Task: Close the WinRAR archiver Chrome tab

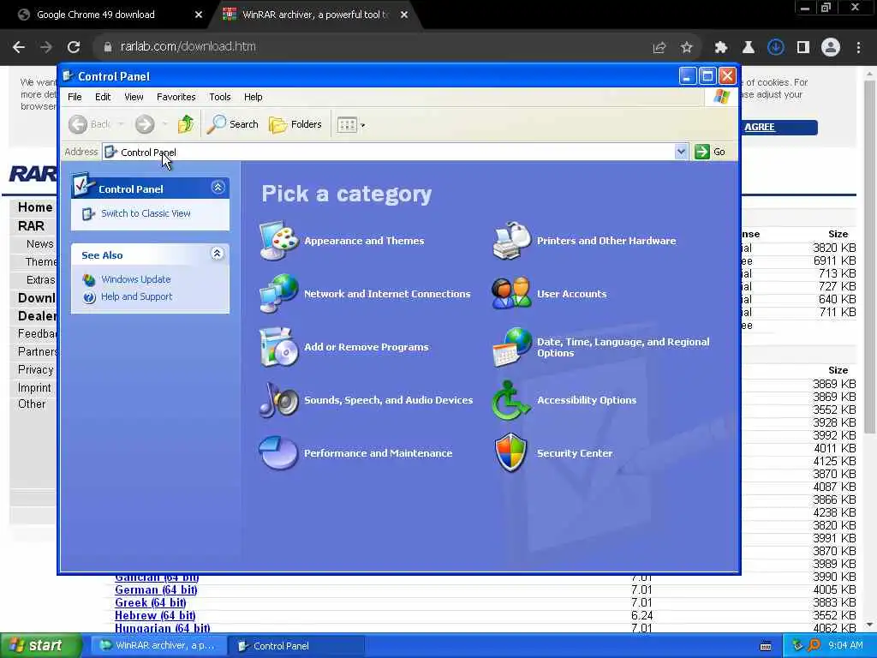Action: [x=404, y=15]
